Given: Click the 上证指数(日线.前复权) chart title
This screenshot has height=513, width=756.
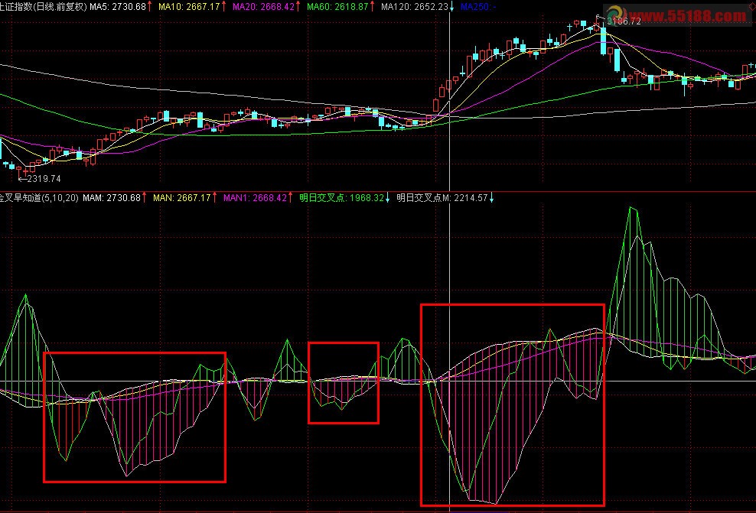Looking at the screenshot, I should (44, 7).
